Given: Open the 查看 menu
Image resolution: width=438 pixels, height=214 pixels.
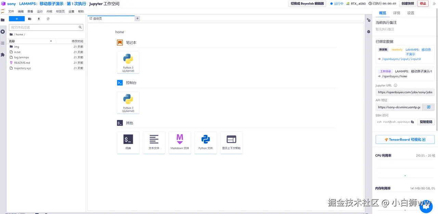Looking at the screenshot, I should click(x=30, y=11).
